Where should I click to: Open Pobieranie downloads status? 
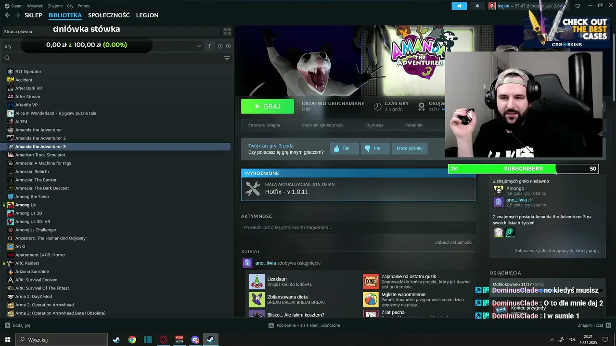click(x=304, y=325)
